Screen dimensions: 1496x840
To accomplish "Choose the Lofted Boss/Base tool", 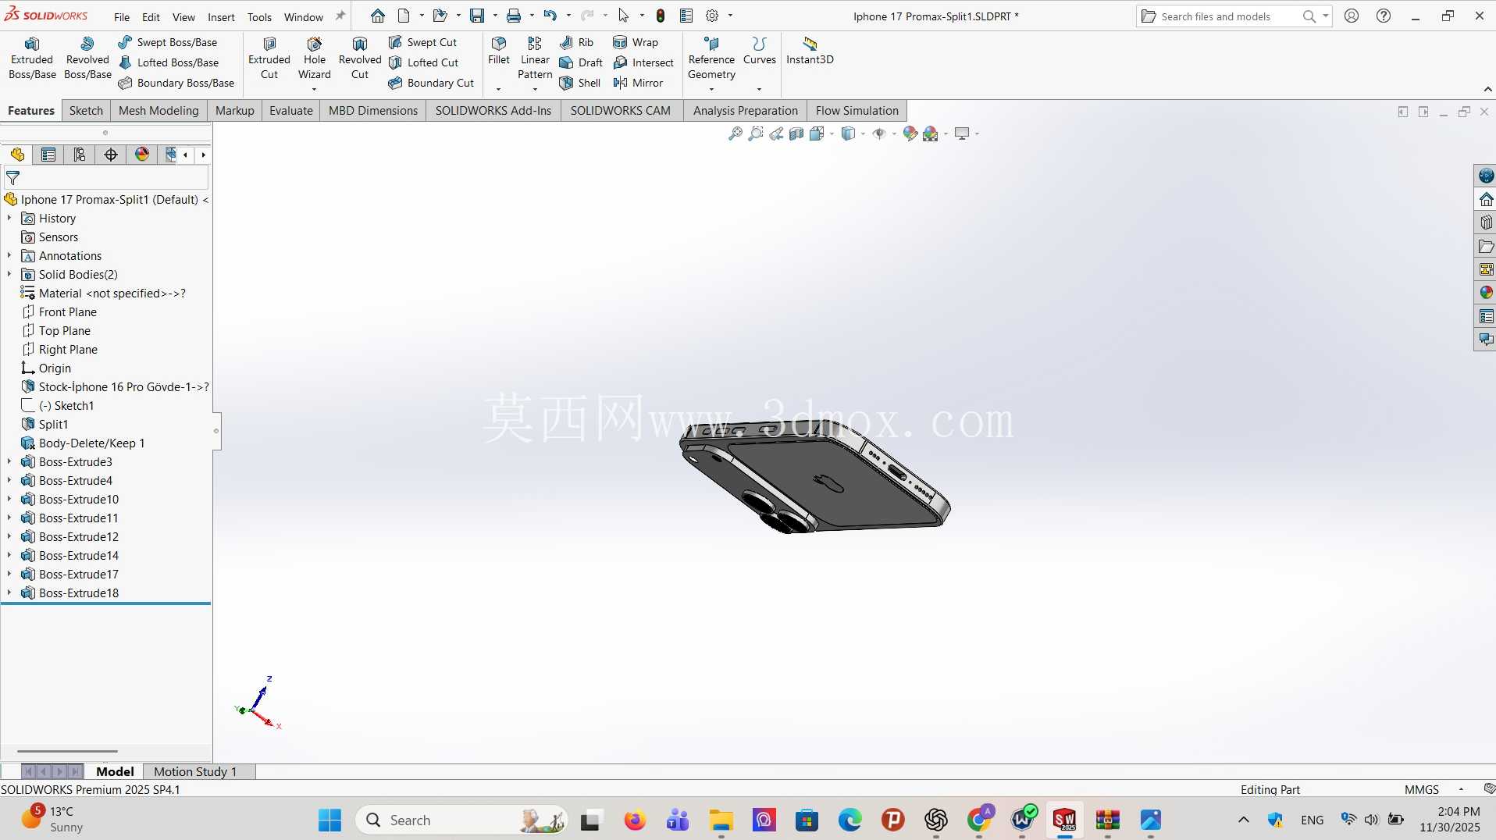I will click(169, 62).
